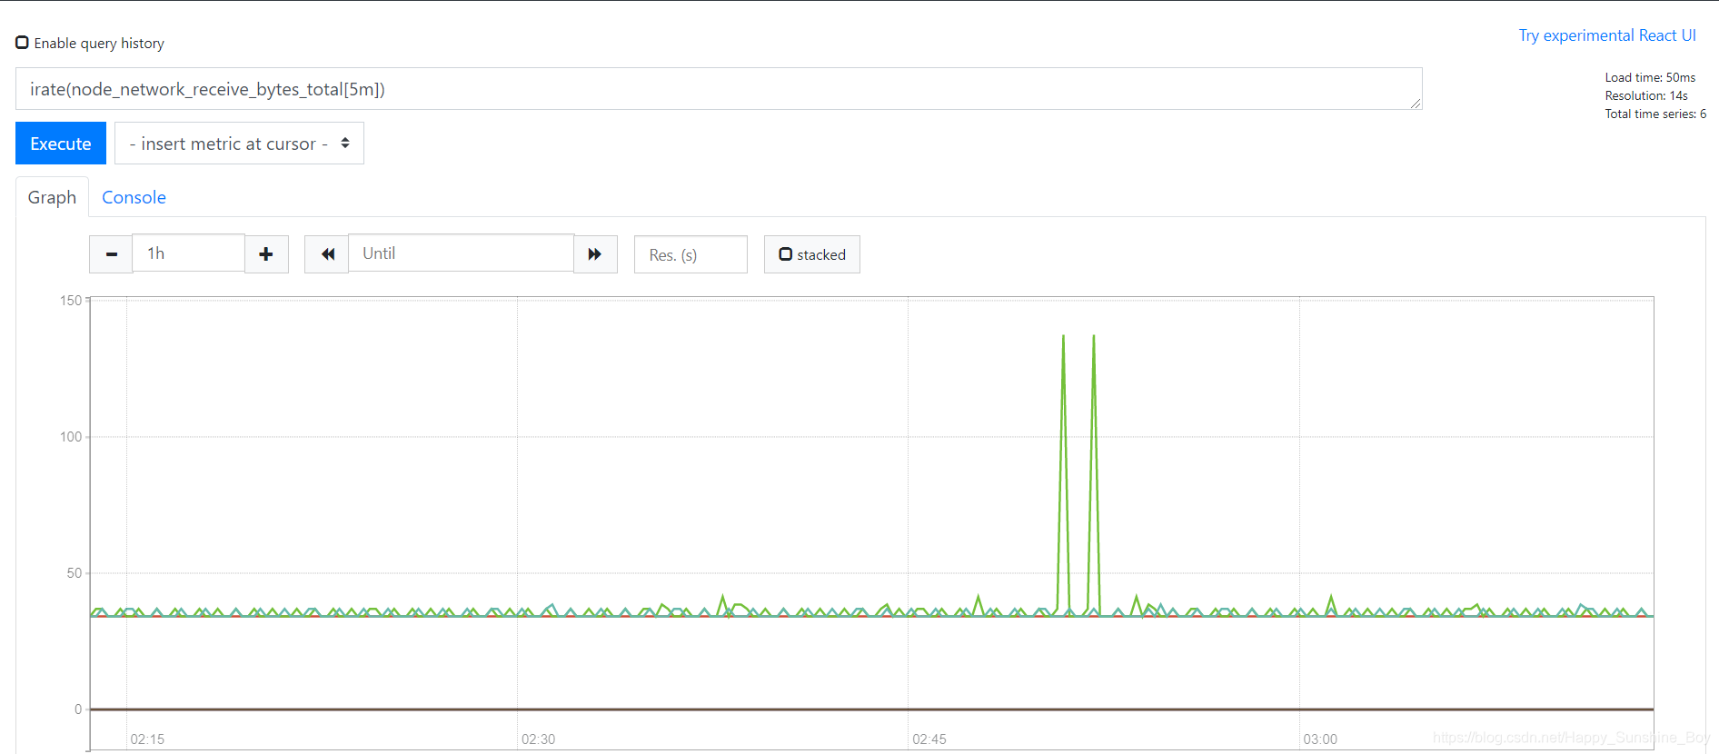Image resolution: width=1719 pixels, height=754 pixels.
Task: Advance end time with forward arrows
Action: point(595,254)
